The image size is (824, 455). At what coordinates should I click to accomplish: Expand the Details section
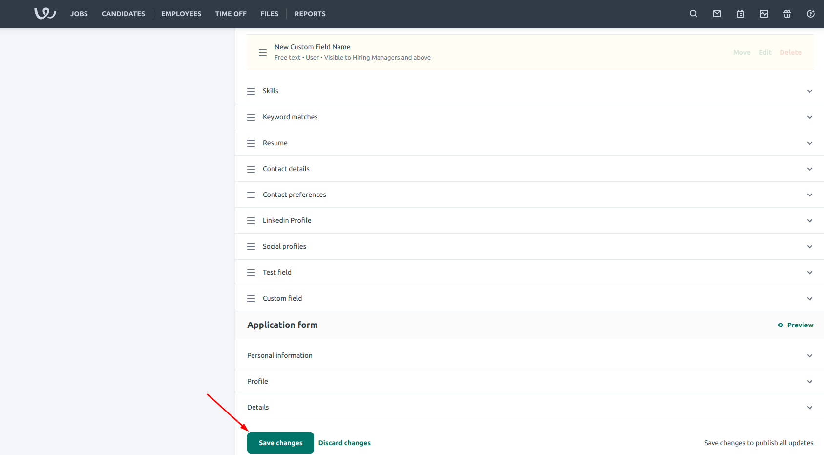810,407
